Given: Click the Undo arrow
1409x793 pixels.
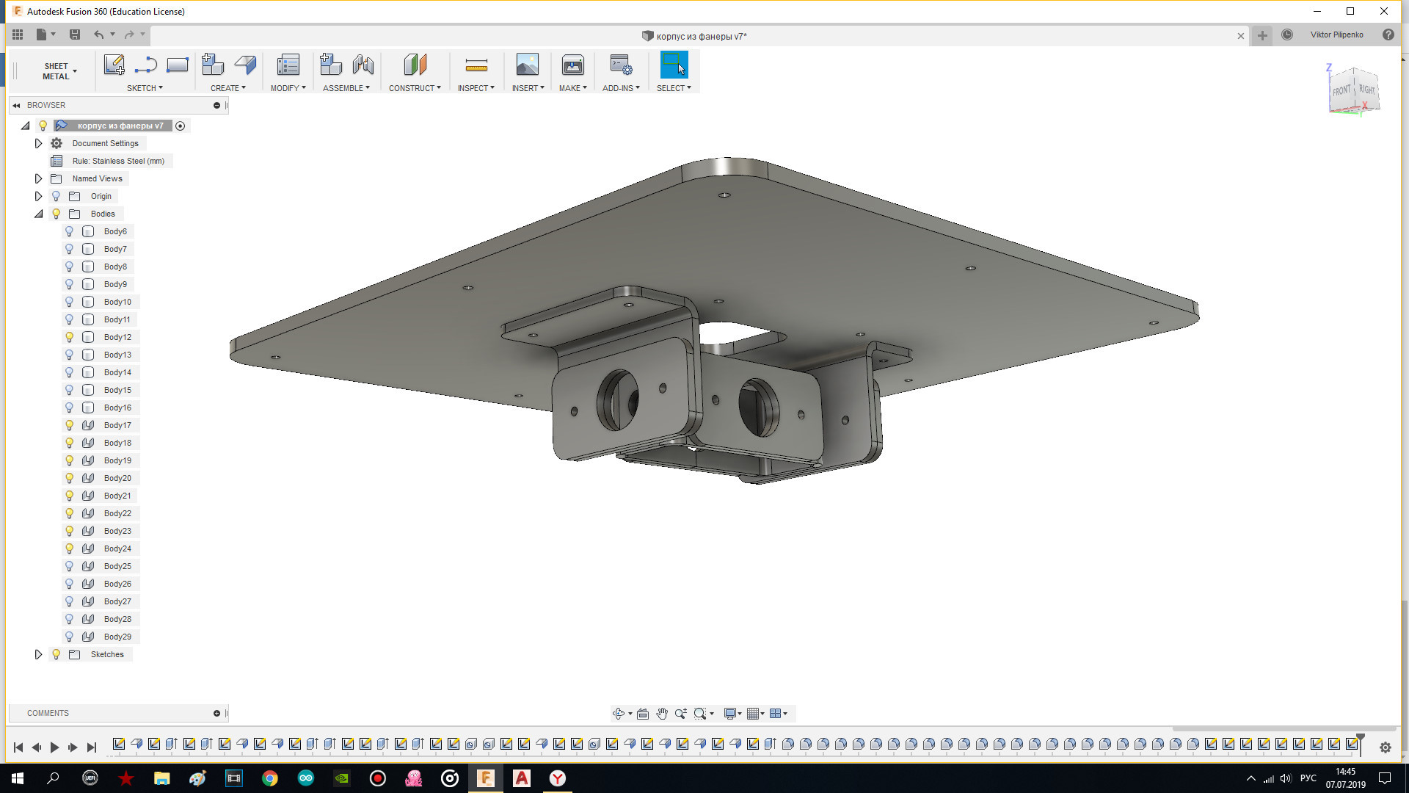Looking at the screenshot, I should [x=98, y=35].
